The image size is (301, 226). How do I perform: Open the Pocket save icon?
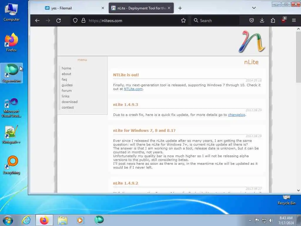click(252, 21)
